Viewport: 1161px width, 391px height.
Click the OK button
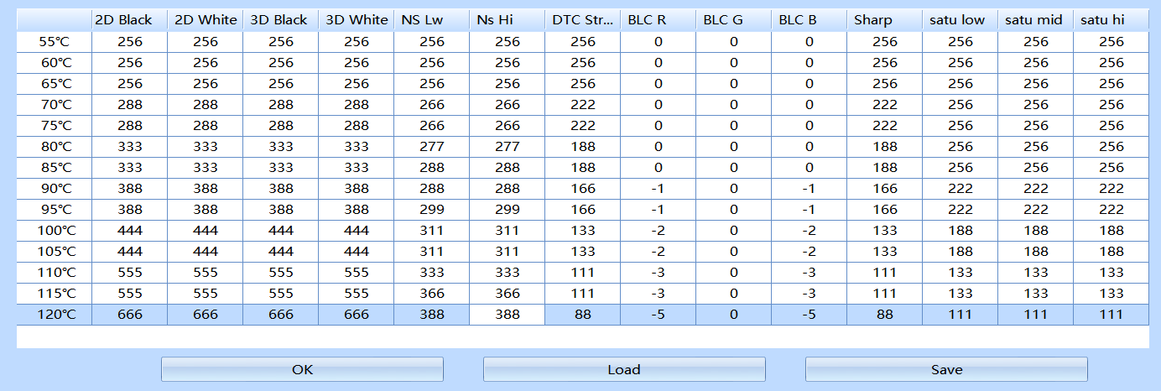pyautogui.click(x=302, y=369)
